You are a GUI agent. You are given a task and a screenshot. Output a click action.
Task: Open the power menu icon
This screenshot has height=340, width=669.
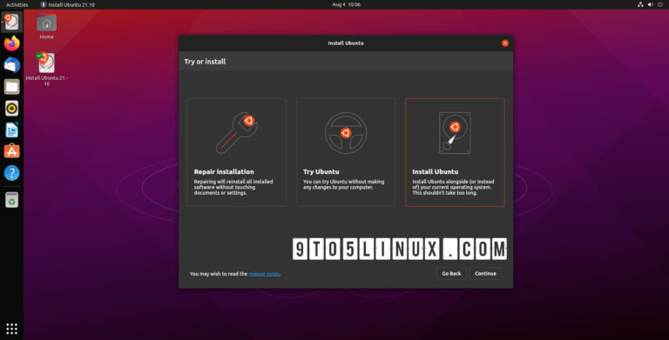pos(660,4)
